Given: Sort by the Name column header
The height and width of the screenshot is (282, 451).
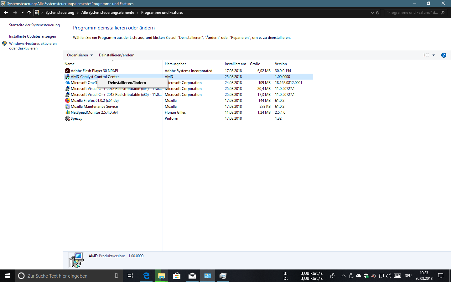Looking at the screenshot, I should (x=113, y=64).
